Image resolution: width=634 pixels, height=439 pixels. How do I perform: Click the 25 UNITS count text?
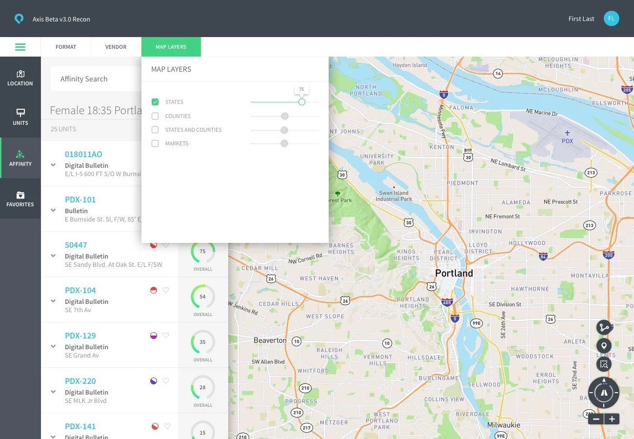pos(63,129)
